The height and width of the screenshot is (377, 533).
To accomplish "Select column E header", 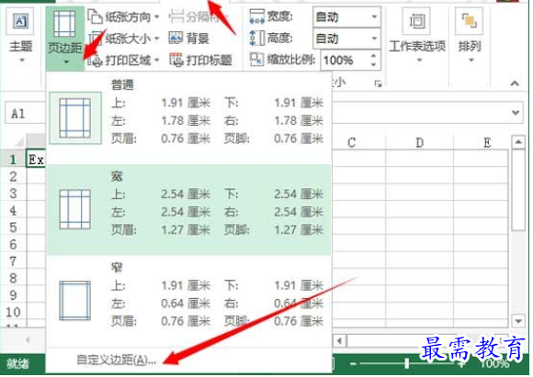I will [487, 142].
